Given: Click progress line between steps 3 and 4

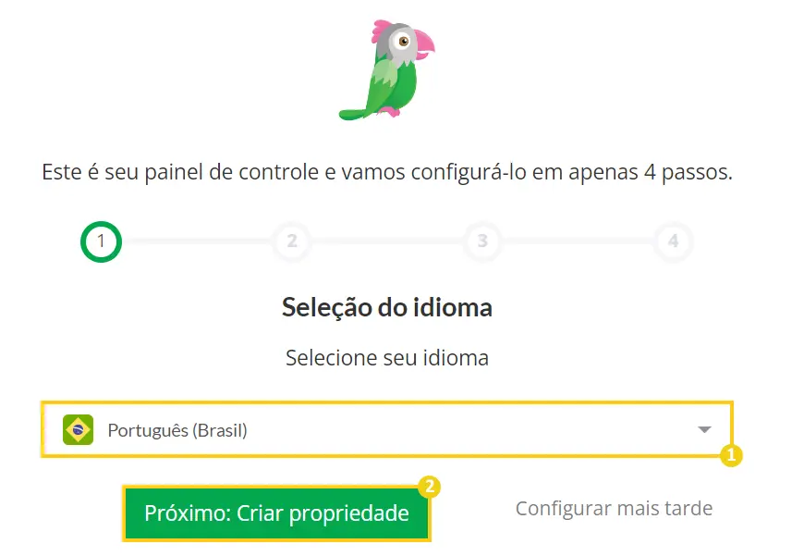Looking at the screenshot, I should [x=578, y=241].
